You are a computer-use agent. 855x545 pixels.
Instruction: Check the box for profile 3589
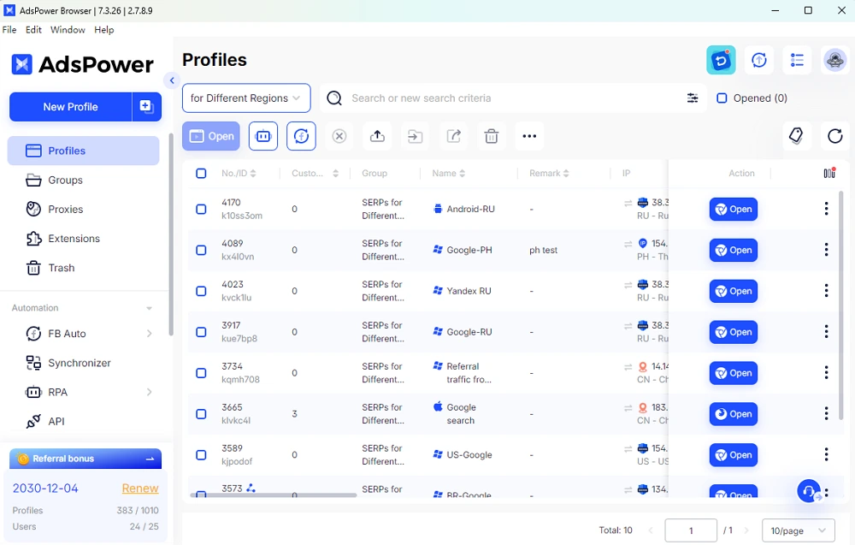point(201,454)
